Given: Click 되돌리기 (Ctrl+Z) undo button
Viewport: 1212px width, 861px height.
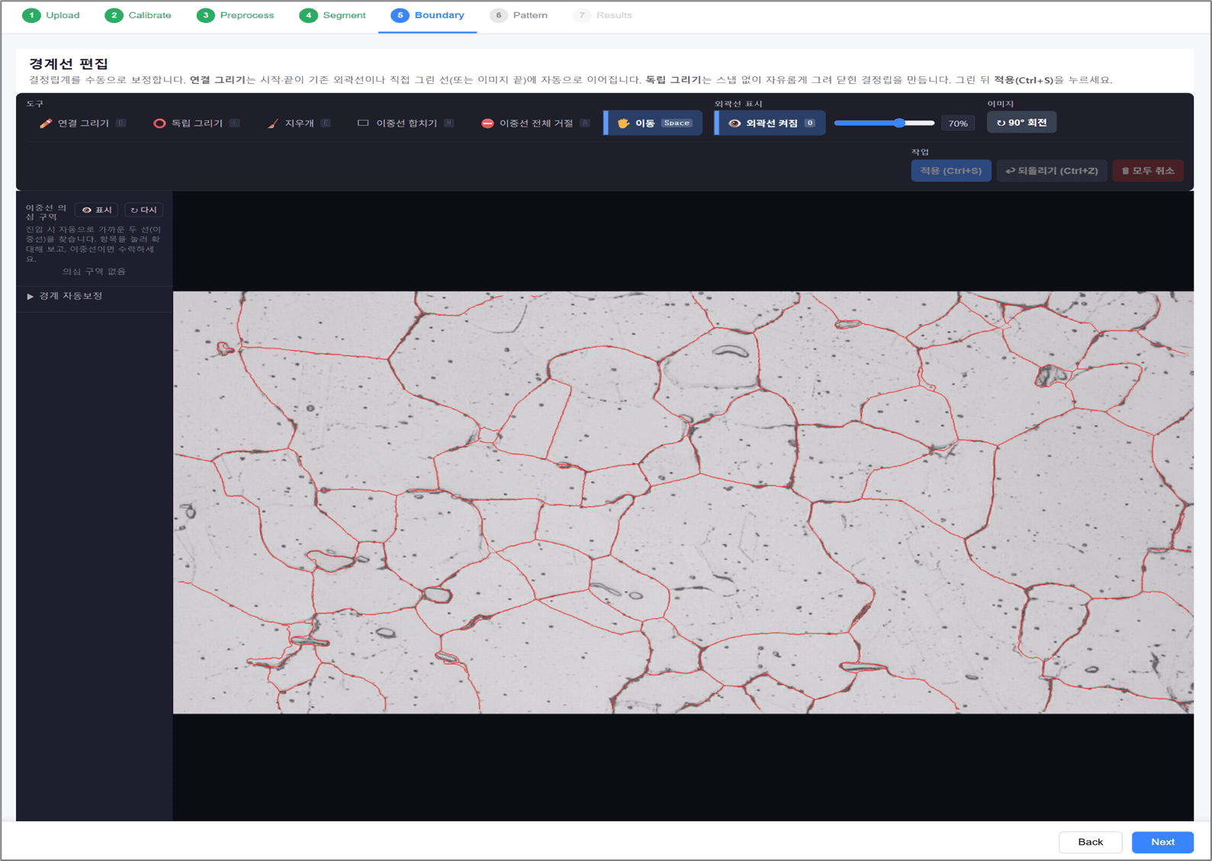Looking at the screenshot, I should (1051, 171).
